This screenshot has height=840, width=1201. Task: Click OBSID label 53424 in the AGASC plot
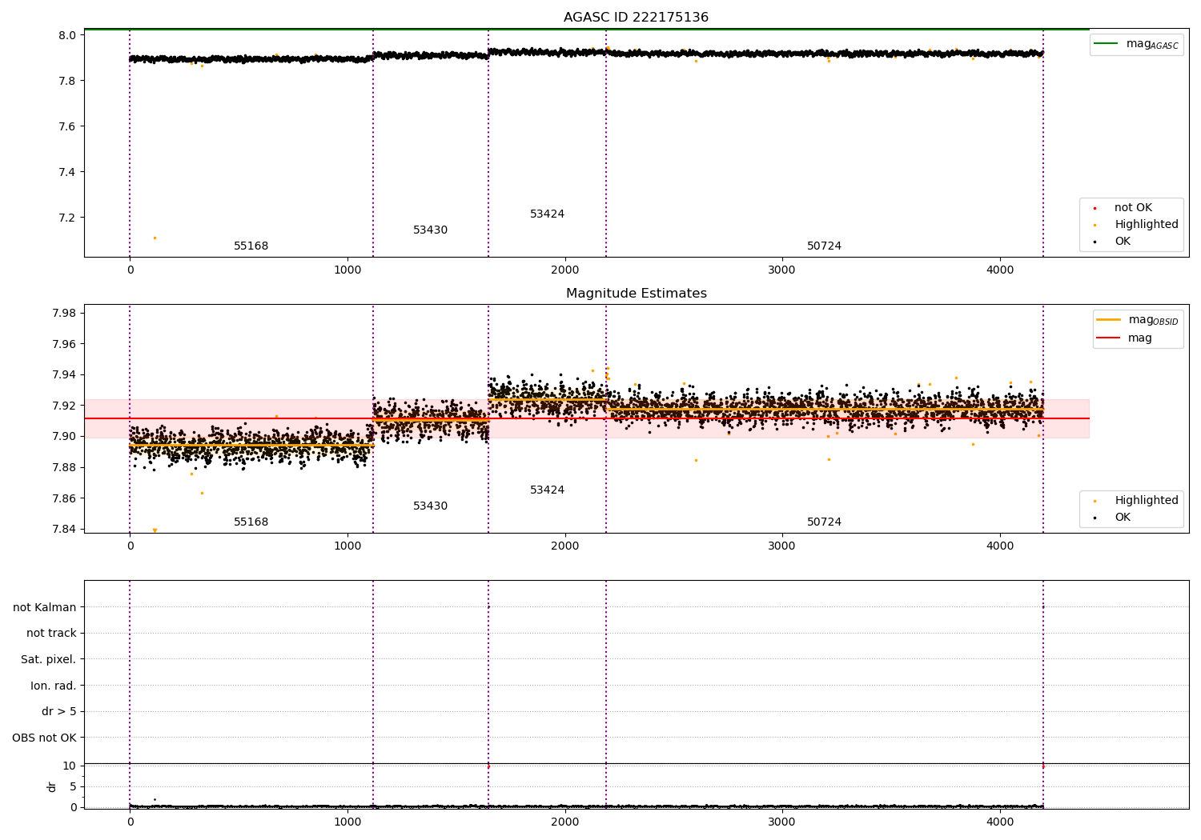pyautogui.click(x=548, y=214)
